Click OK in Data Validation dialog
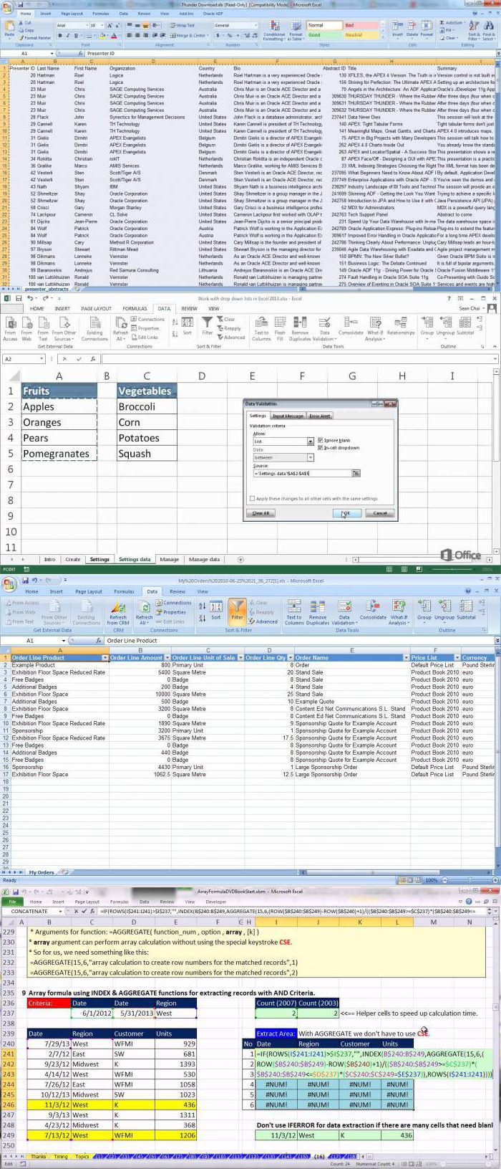The width and height of the screenshot is (501, 1169). click(346, 513)
